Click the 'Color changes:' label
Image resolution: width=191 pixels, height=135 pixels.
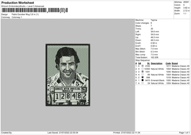point(142,23)
